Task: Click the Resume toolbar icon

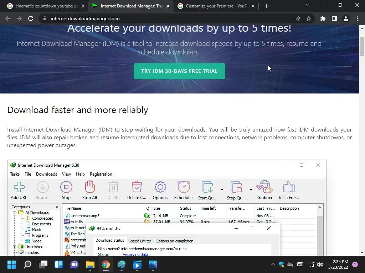Action: (x=43, y=187)
